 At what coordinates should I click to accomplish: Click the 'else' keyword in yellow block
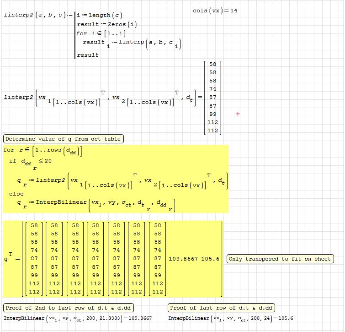(x=16, y=194)
